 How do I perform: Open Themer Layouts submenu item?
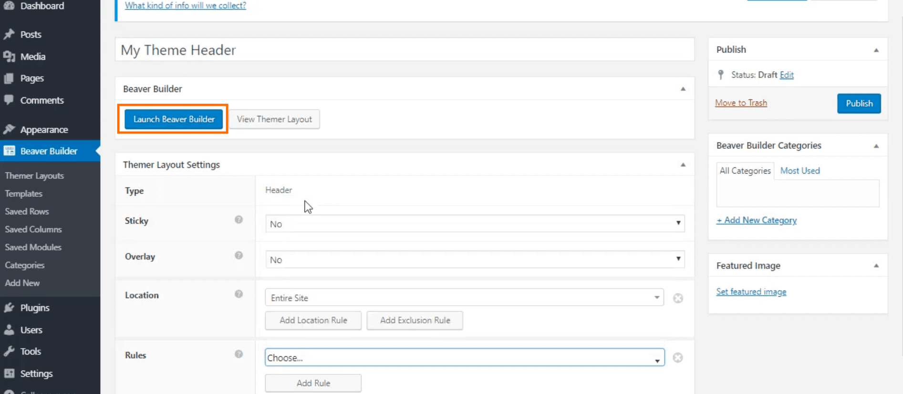pyautogui.click(x=34, y=176)
